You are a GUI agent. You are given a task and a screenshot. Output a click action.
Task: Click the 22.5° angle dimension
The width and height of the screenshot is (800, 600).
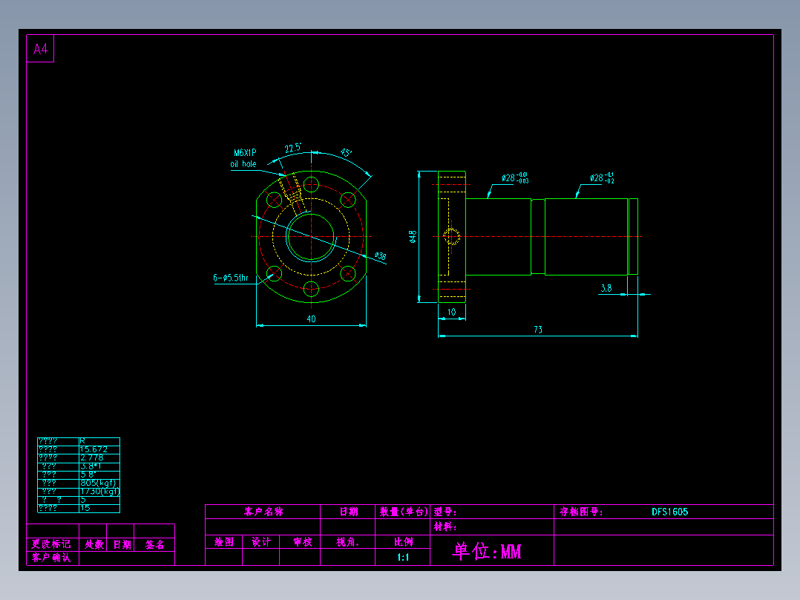coord(293,148)
